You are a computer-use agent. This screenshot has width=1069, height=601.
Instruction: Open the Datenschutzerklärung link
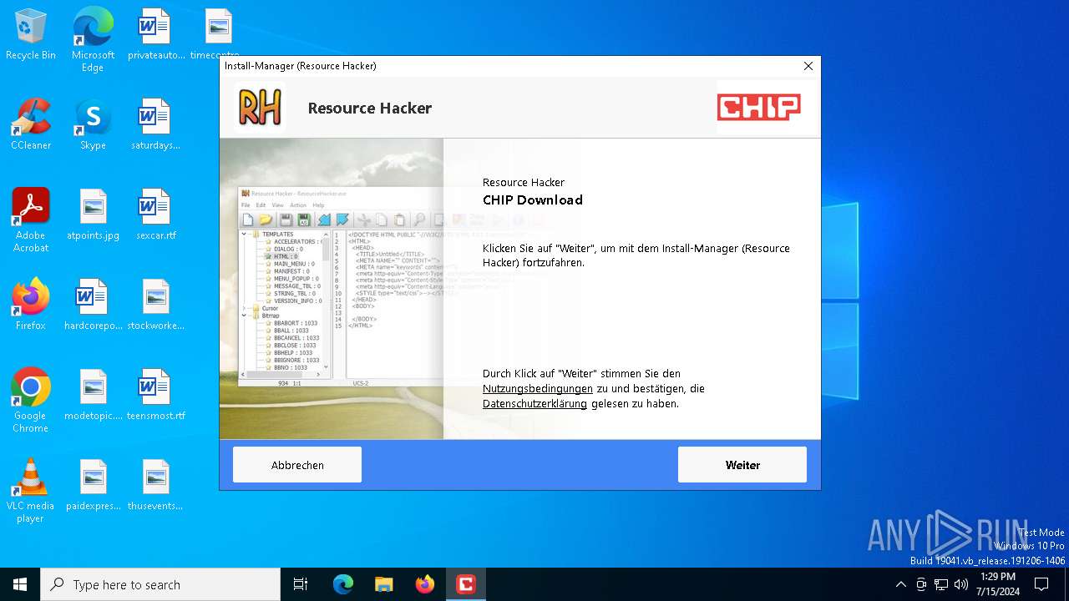534,404
